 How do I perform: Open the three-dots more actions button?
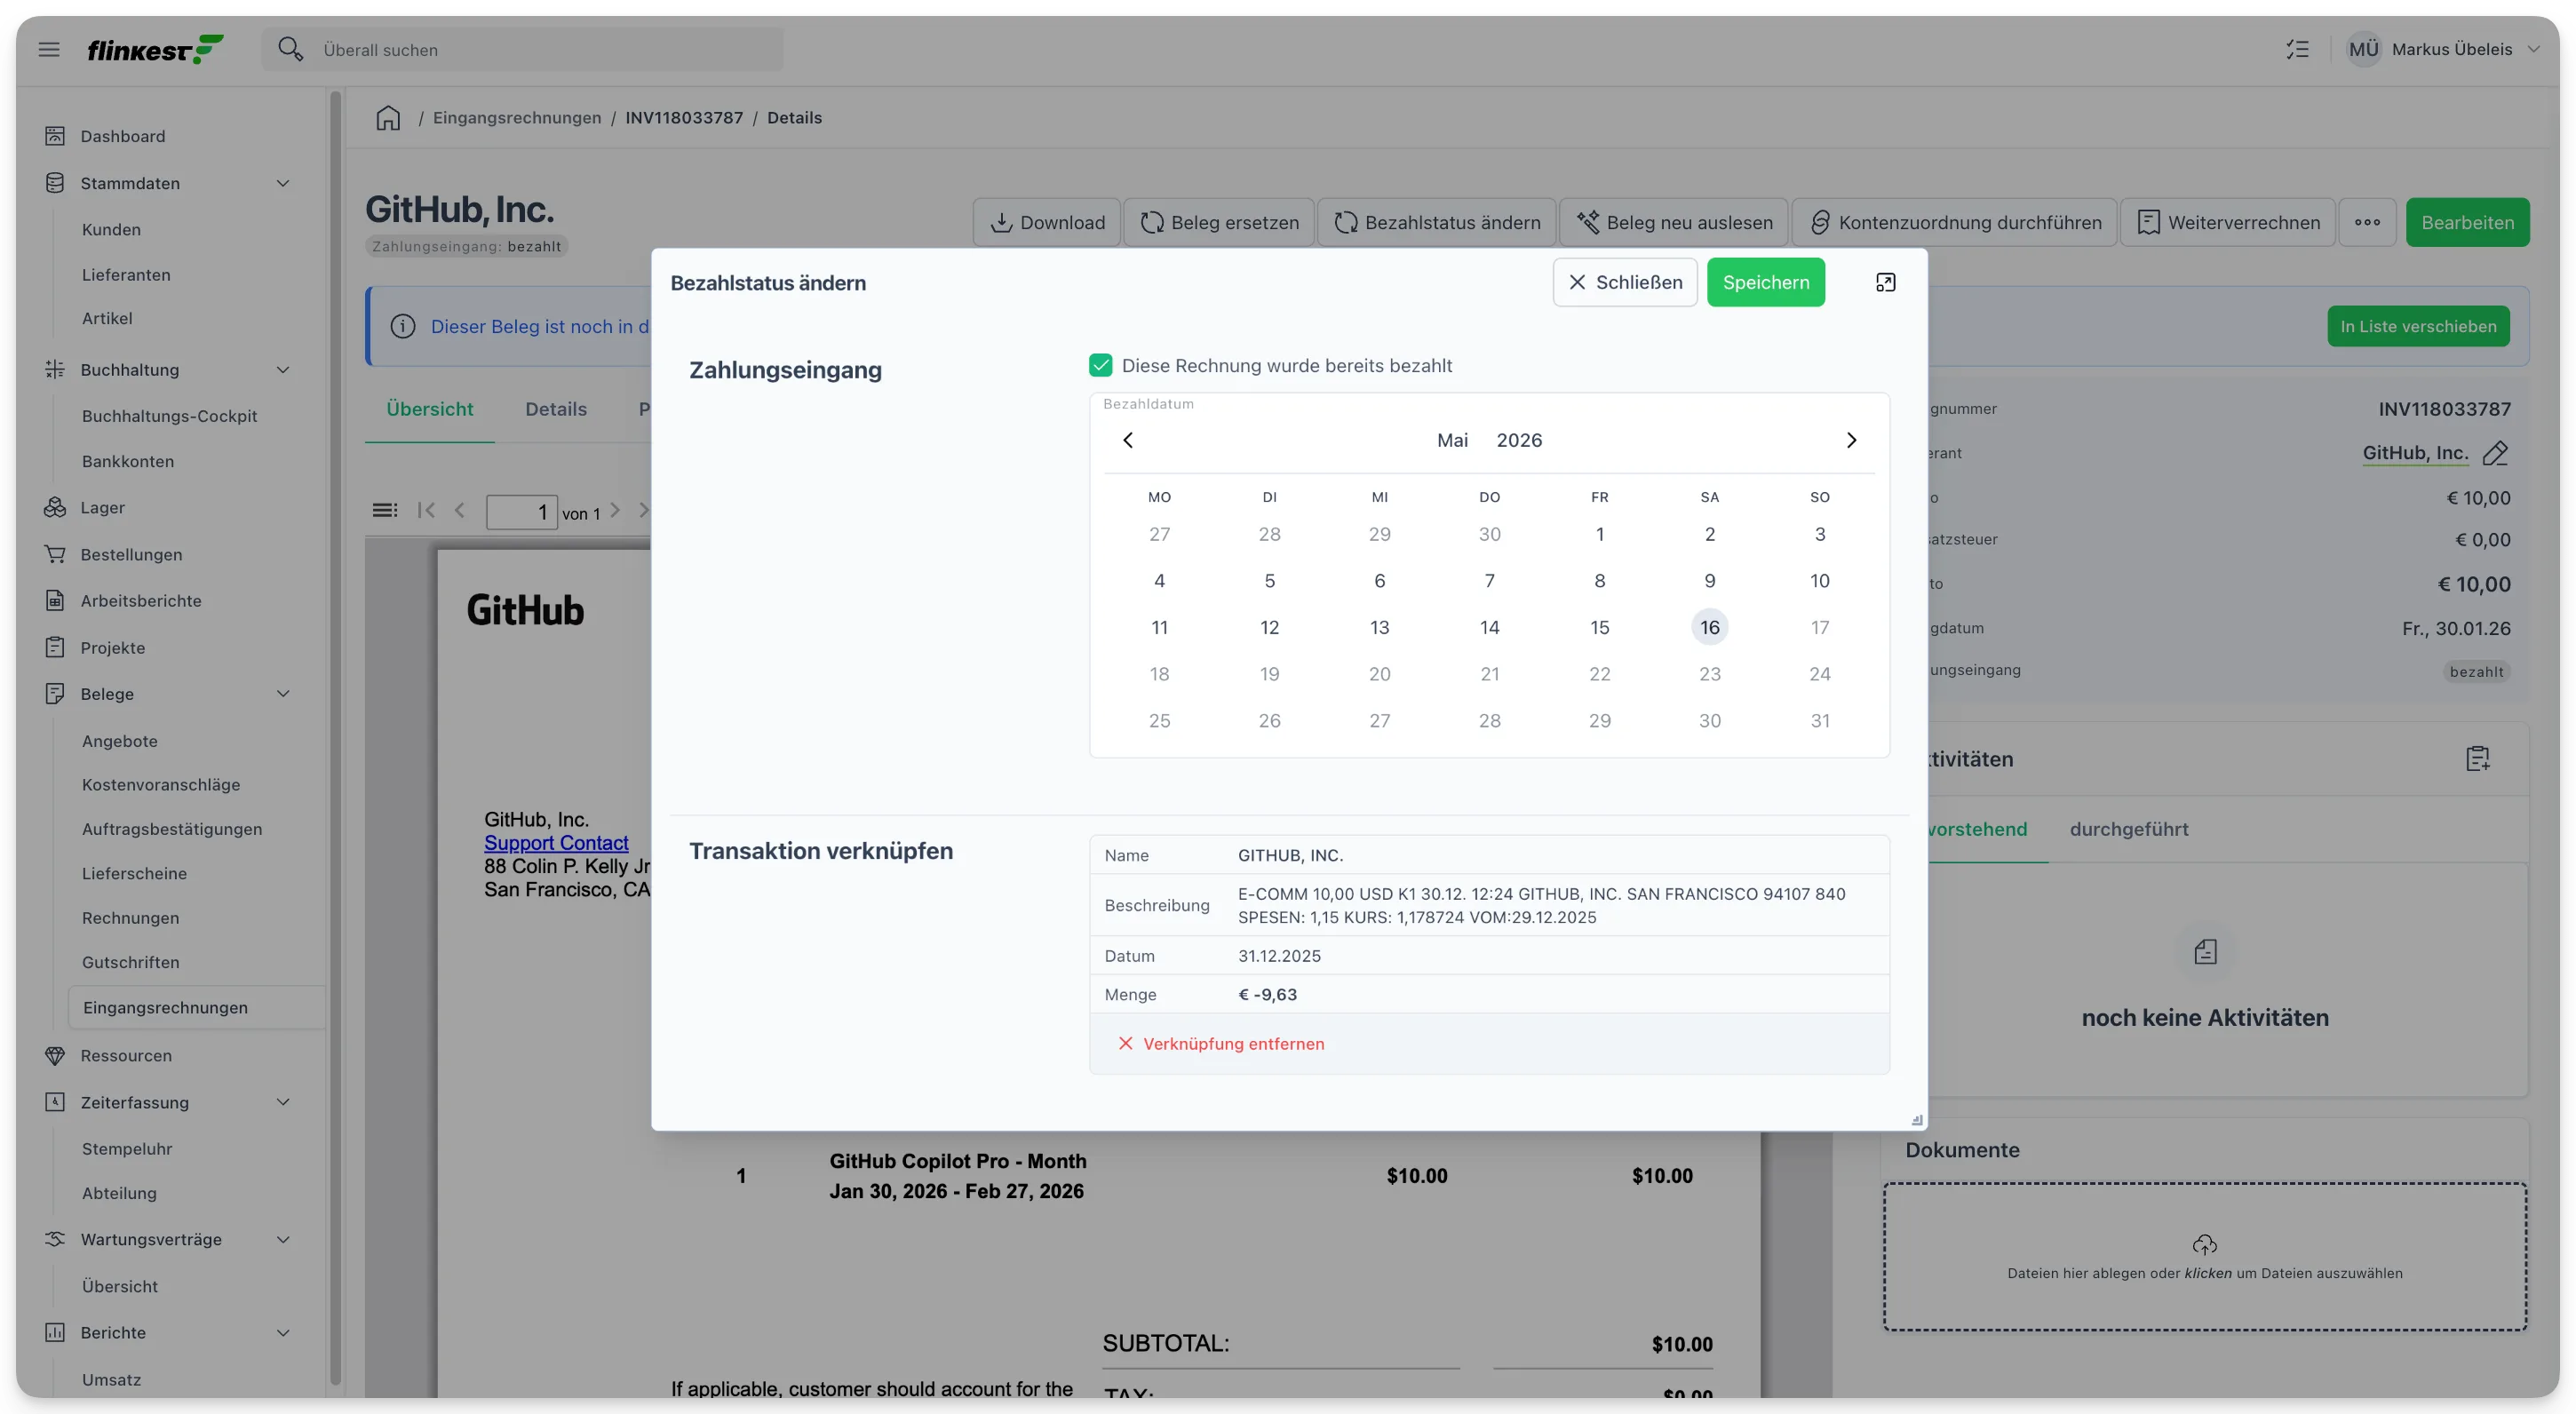[x=2367, y=222]
